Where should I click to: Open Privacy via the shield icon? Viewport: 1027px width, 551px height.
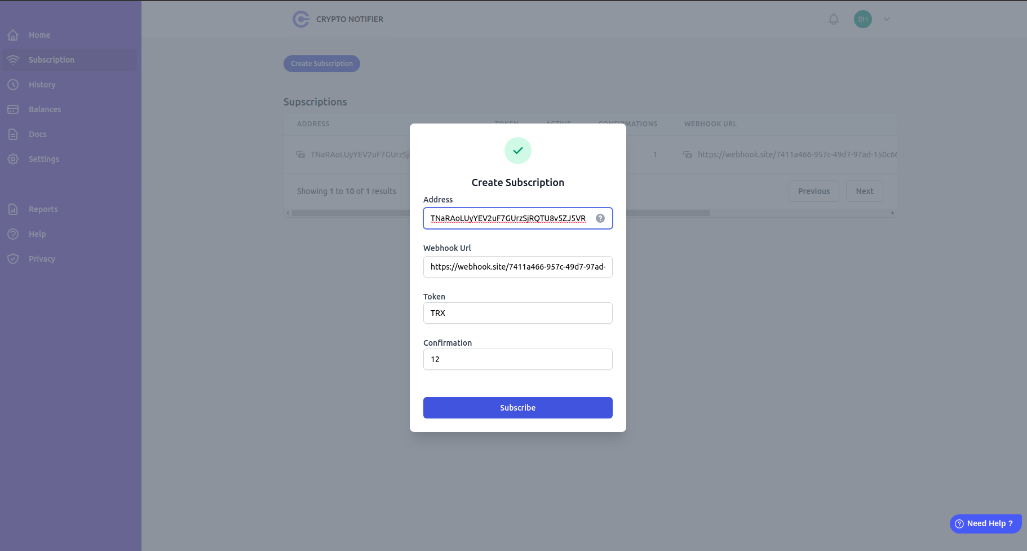(x=14, y=258)
